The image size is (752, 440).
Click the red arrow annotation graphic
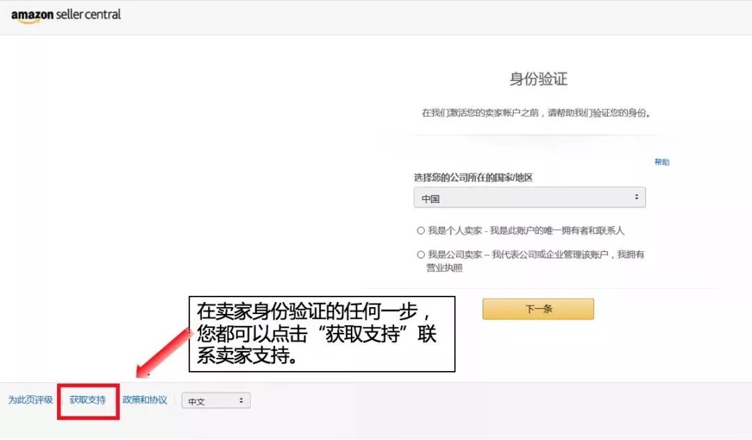coord(164,352)
